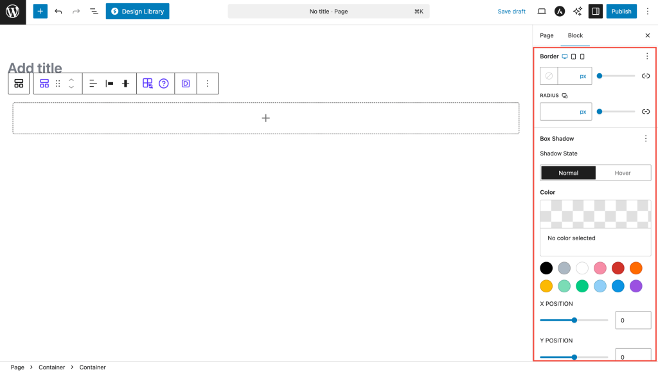Click the WordPress logo icon
Viewport: 658px width, 372px height.
click(x=13, y=12)
